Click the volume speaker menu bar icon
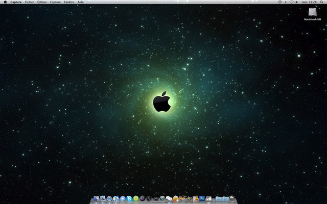The image size is (327, 204). [x=296, y=2]
